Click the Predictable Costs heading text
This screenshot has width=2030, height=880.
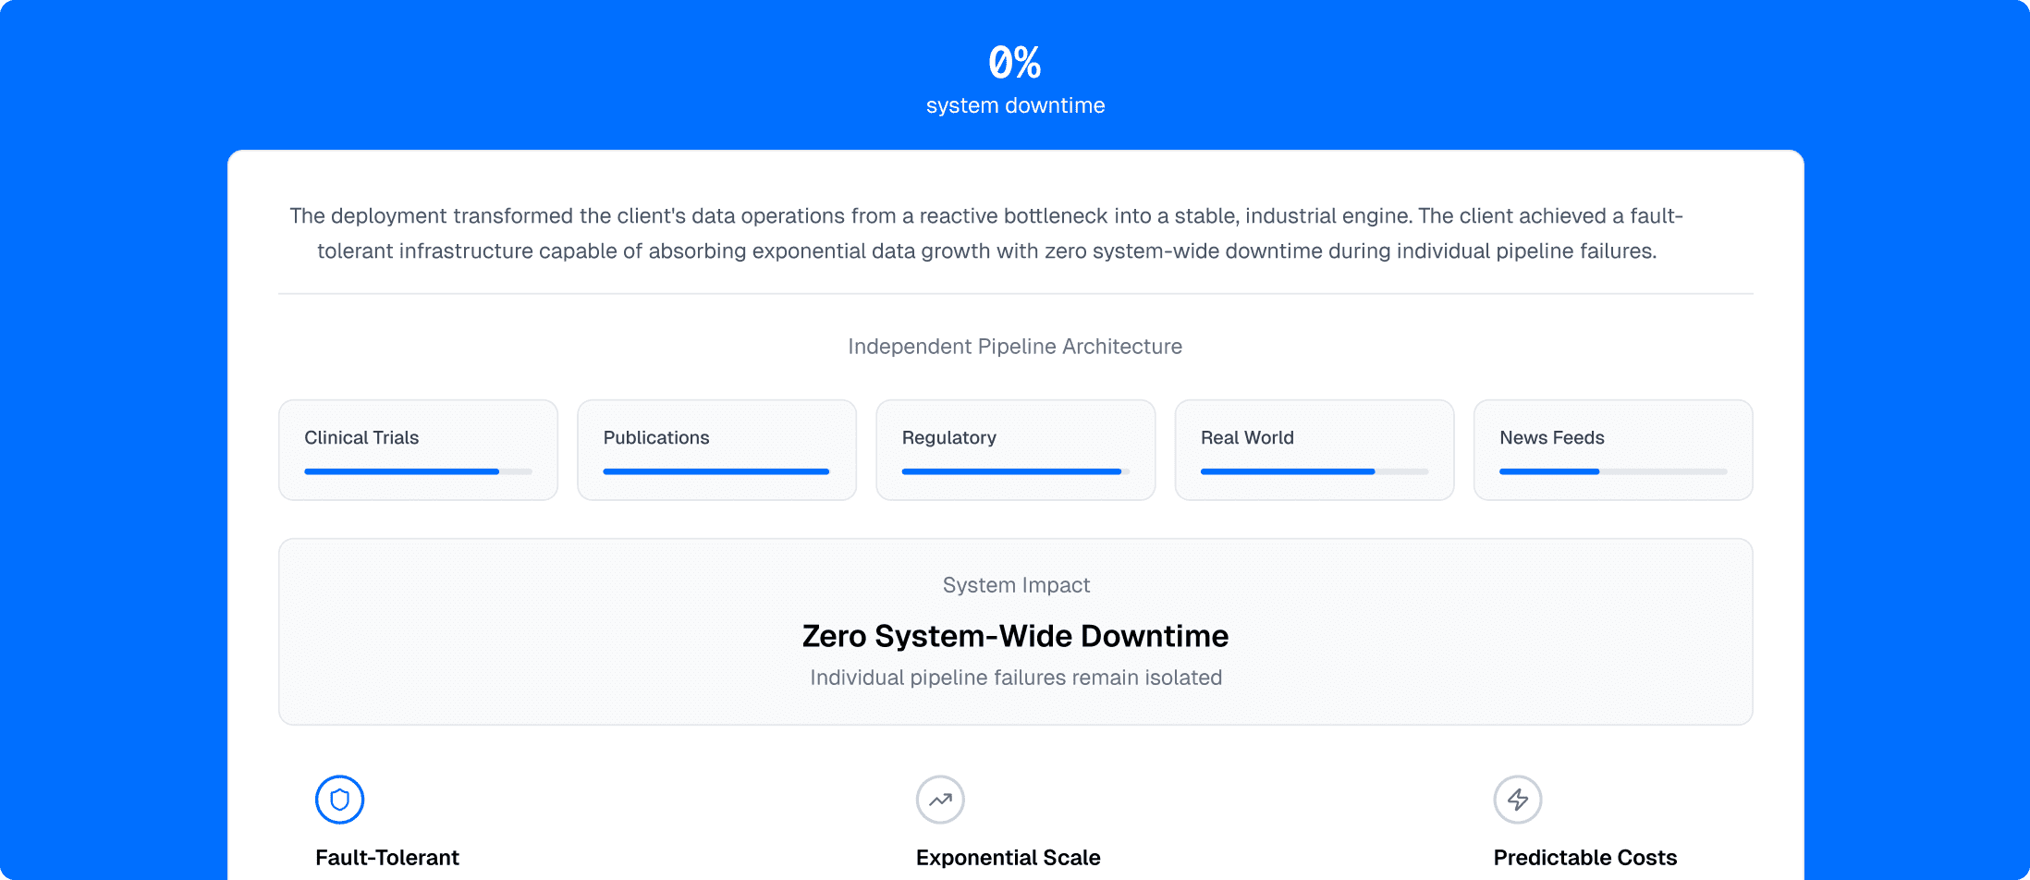[1584, 858]
